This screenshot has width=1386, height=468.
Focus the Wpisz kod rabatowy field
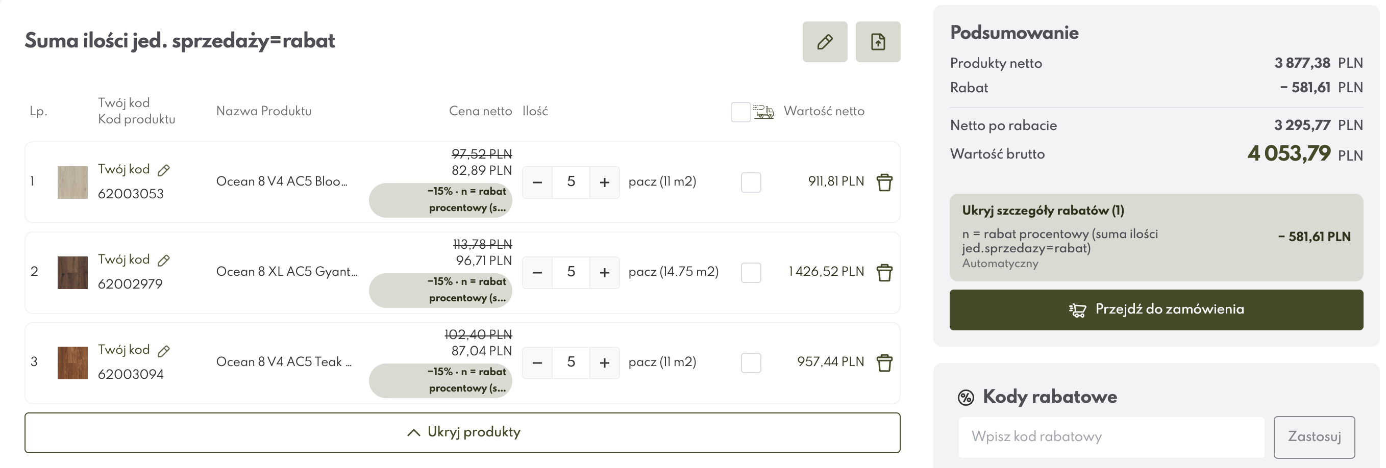click(x=1111, y=437)
